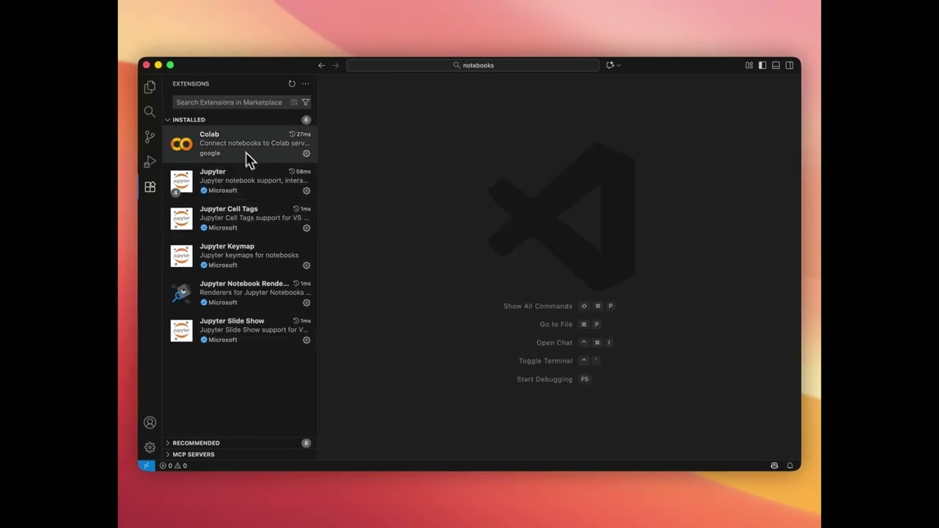The height and width of the screenshot is (528, 939).
Task: Select the Jupyter Cell Tags extension
Action: click(x=240, y=219)
